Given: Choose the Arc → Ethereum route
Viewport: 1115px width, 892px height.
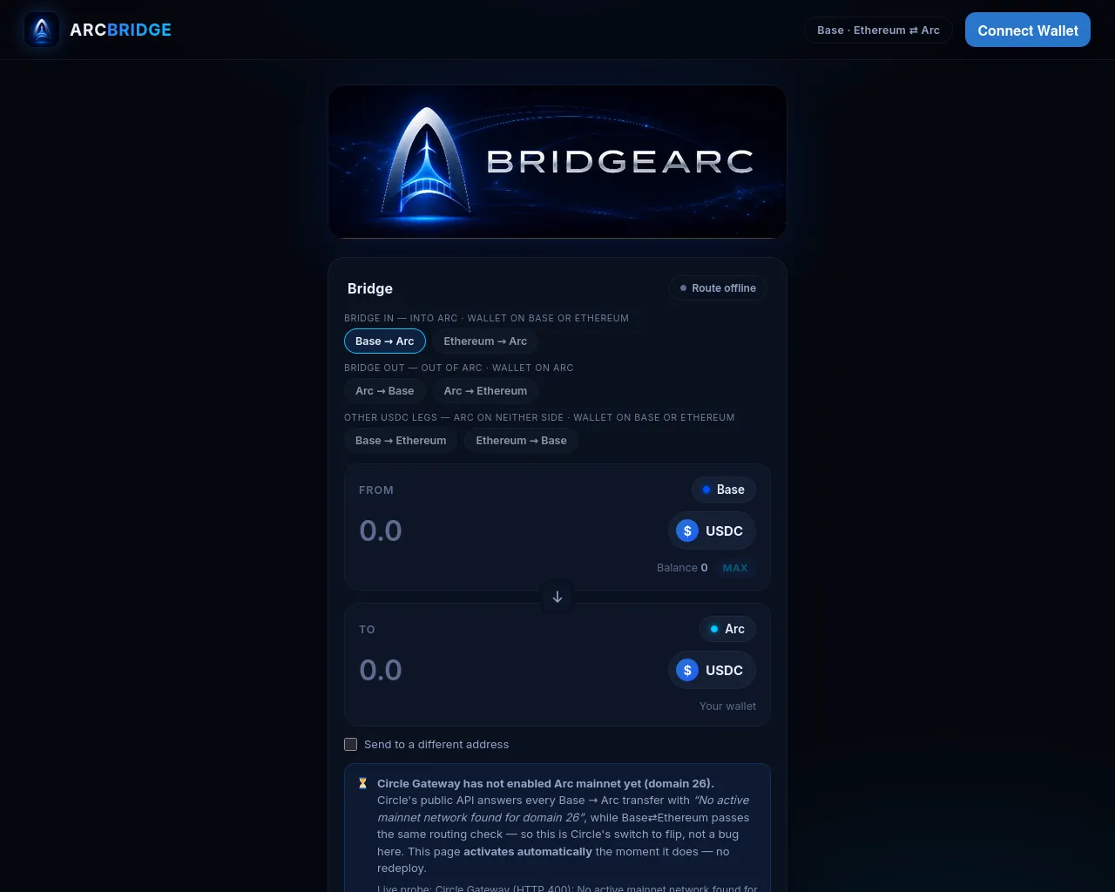Looking at the screenshot, I should (x=485, y=390).
